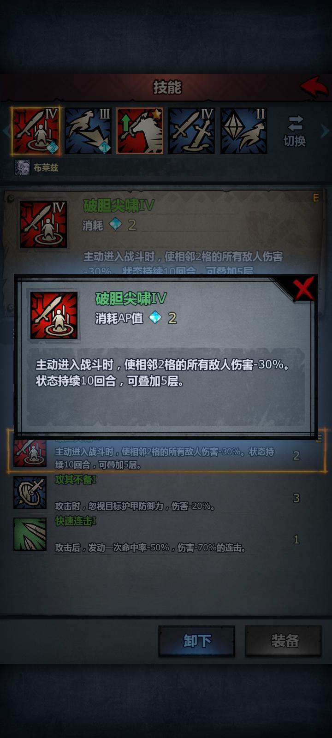Select the highlighted 破胆尖啸 list row
Screen dimensions: 332x738
click(x=166, y=452)
